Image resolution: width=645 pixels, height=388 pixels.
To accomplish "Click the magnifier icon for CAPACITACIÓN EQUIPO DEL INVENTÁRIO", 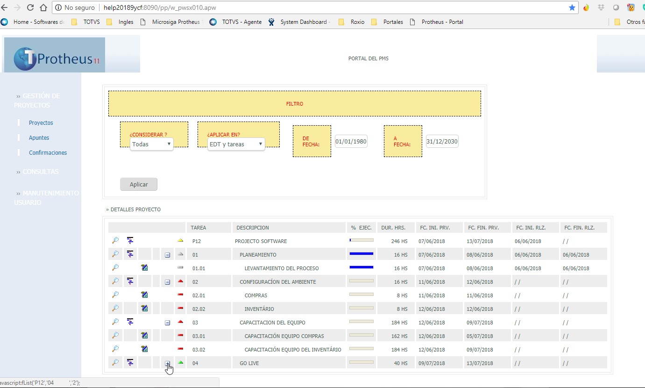I will coord(115,349).
